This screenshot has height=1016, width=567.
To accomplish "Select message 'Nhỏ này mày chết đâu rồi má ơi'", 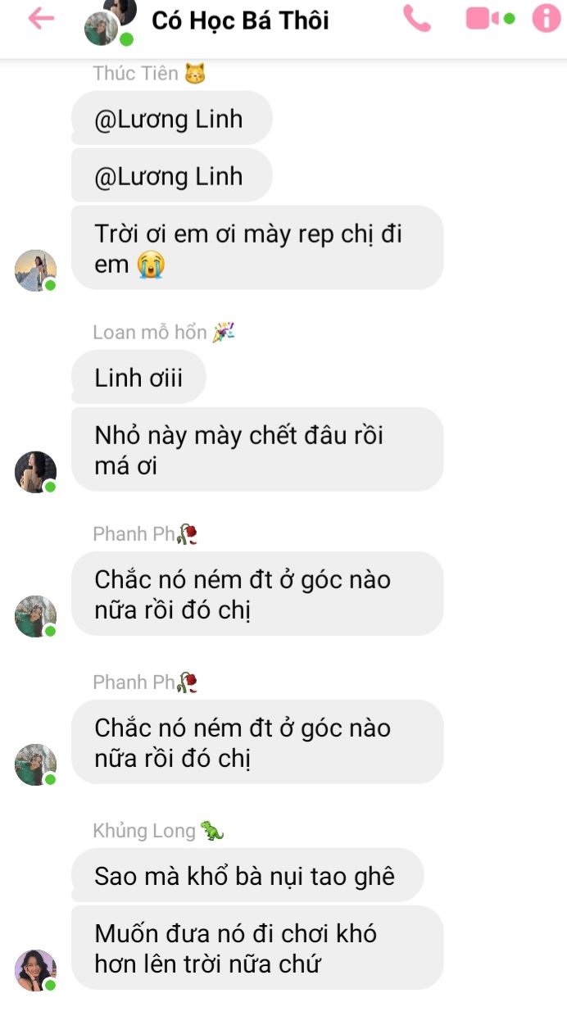I will (x=257, y=450).
